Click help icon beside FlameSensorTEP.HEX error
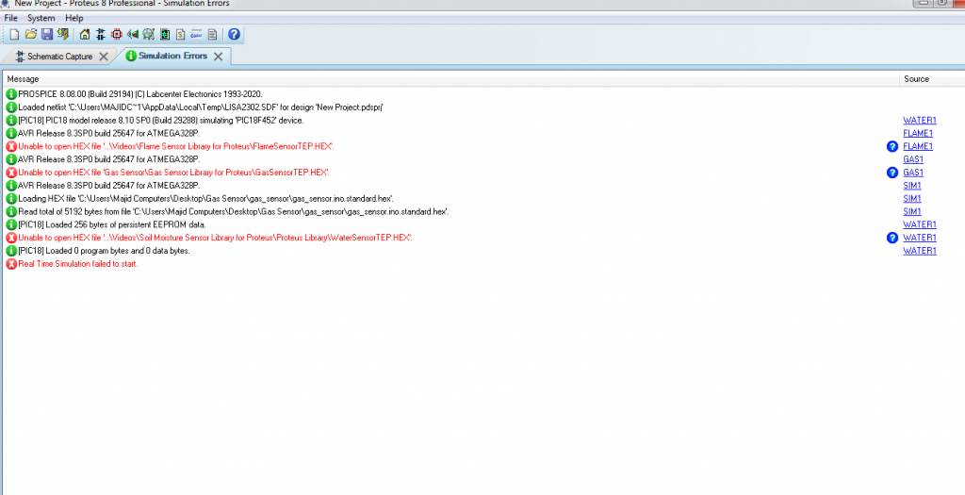Viewport: 965px width, 495px height. tap(892, 146)
